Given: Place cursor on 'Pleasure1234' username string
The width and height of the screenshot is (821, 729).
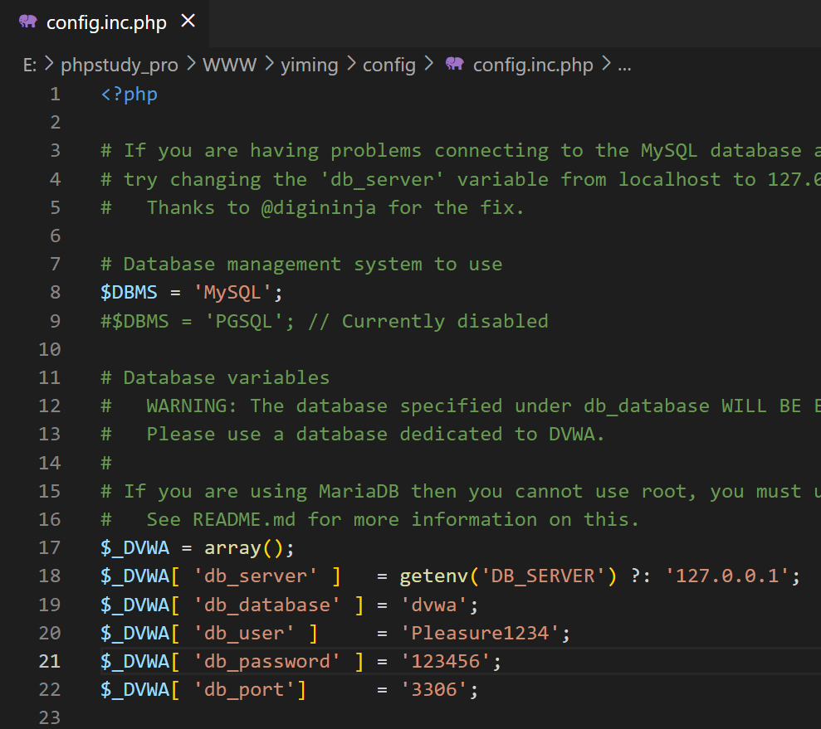Looking at the screenshot, I should pos(480,633).
